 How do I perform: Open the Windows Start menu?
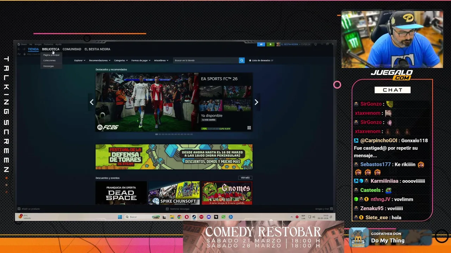tap(120, 217)
